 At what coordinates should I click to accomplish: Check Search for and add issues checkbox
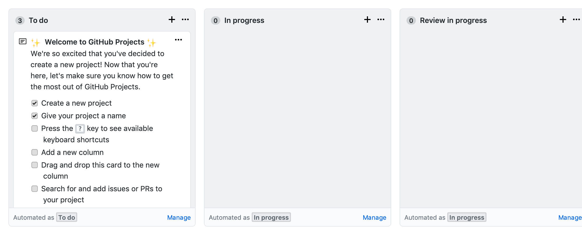pyautogui.click(x=35, y=189)
